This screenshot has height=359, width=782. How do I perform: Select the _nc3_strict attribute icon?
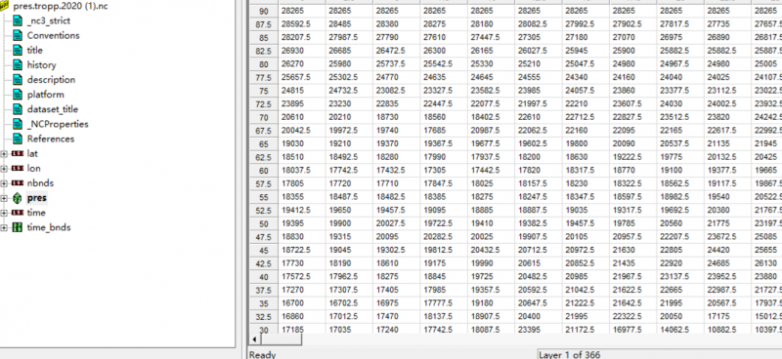pyautogui.click(x=18, y=20)
